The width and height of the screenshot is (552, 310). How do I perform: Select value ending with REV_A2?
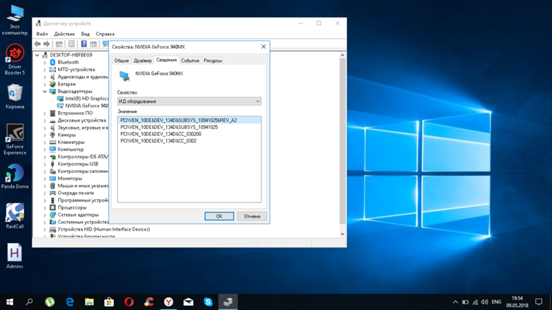[x=189, y=120]
